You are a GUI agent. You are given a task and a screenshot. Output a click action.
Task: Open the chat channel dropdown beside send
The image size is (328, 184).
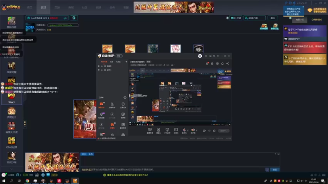pyautogui.click(x=267, y=170)
